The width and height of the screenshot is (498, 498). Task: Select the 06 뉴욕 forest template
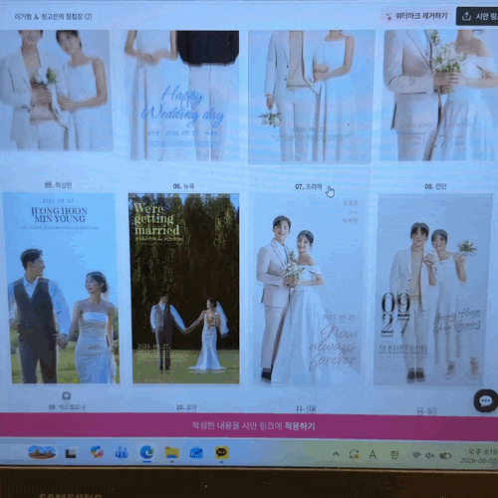point(184,288)
